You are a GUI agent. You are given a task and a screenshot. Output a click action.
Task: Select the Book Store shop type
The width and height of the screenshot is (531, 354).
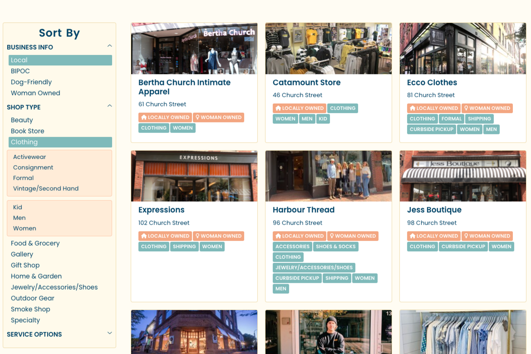[x=27, y=131]
